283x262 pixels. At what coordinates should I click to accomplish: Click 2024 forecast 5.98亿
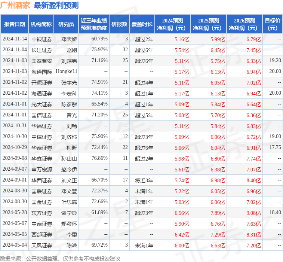(x=182, y=158)
